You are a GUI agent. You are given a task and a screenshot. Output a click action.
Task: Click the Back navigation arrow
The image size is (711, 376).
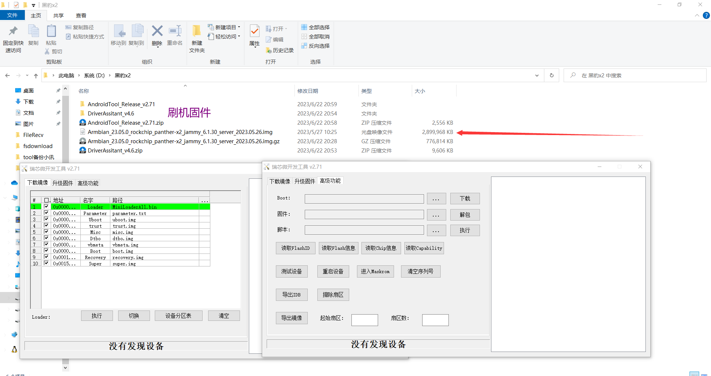point(7,75)
